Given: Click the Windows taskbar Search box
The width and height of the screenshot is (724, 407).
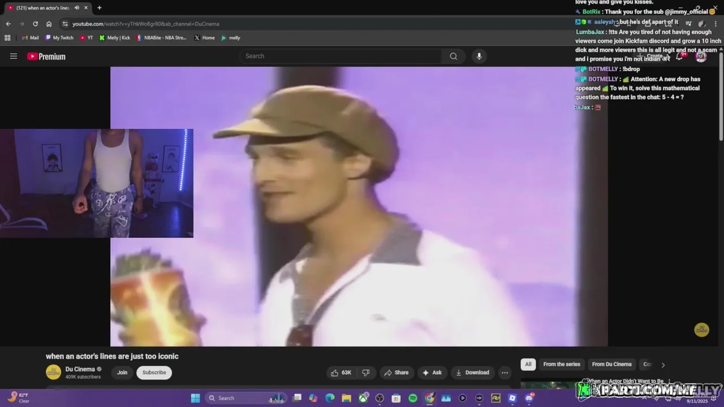Looking at the screenshot, I should point(246,398).
